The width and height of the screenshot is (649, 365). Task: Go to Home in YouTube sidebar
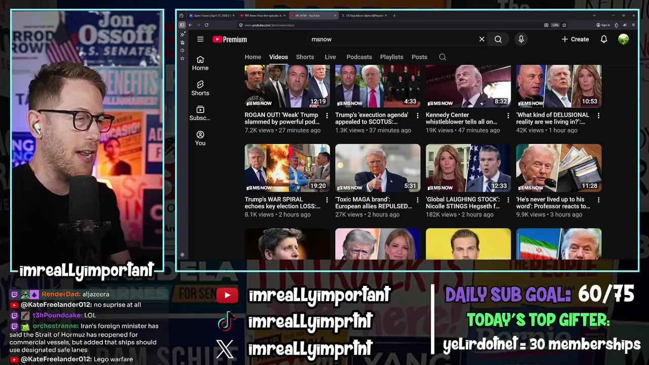200,63
